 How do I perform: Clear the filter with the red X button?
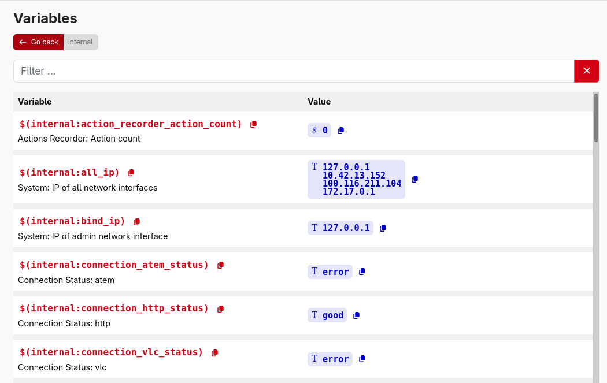tap(586, 70)
